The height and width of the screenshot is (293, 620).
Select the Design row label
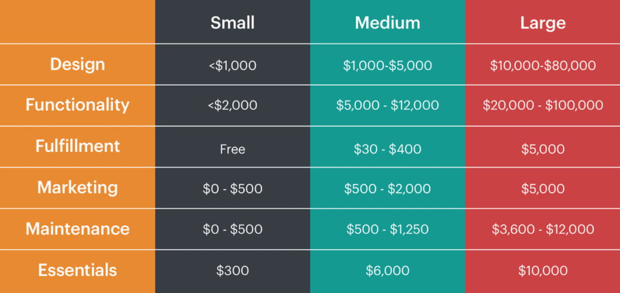click(77, 64)
